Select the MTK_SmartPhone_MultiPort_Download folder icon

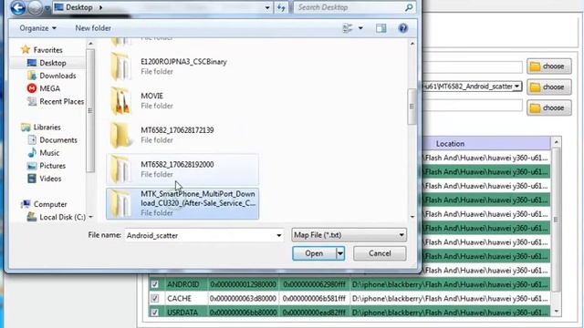(120, 203)
